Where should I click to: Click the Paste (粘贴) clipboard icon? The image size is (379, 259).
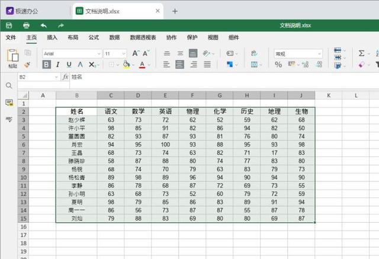tap(12, 56)
